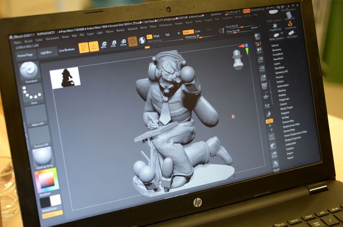343x227 pixels.
Task: Expand the Layers section in Tool palette
Action: tap(277, 63)
